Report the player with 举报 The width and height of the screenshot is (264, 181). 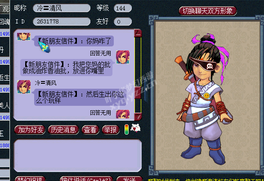click(111, 130)
